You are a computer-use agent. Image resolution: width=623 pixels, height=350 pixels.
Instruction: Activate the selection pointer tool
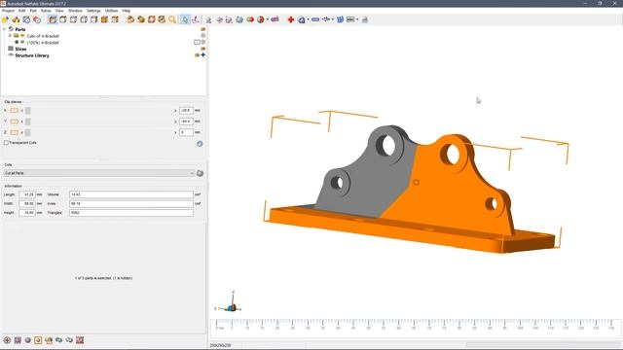click(185, 19)
